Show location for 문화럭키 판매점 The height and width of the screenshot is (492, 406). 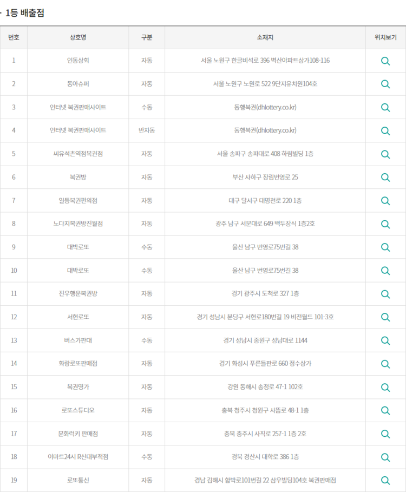tap(385, 434)
